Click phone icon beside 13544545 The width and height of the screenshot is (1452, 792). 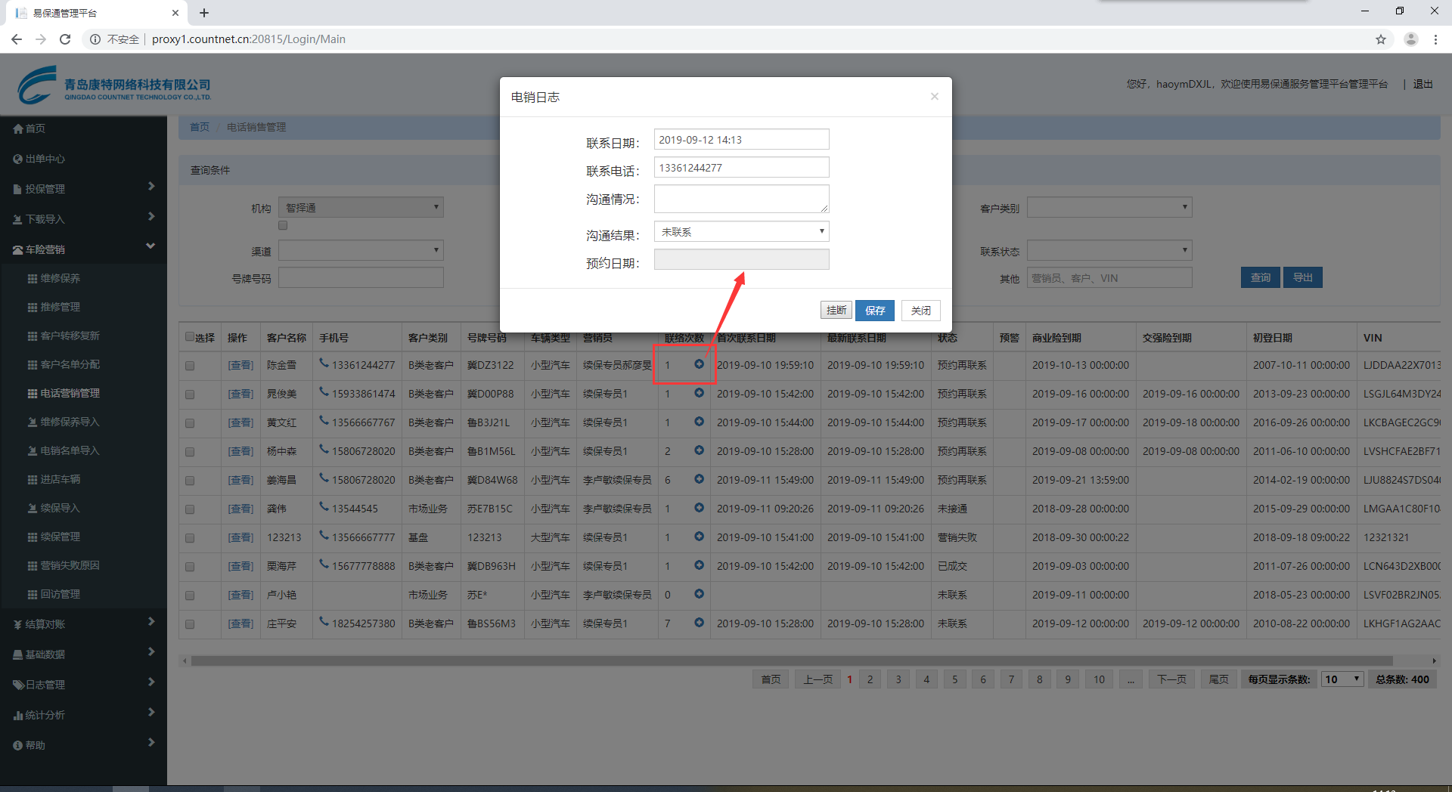pyautogui.click(x=324, y=507)
